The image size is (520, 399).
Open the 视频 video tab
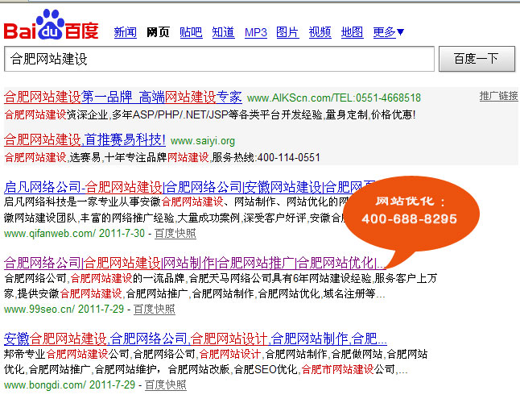[320, 32]
